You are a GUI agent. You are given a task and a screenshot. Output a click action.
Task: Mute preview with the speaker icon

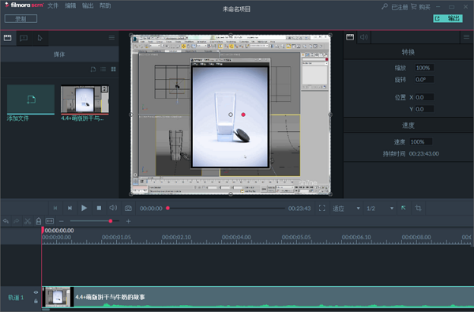click(113, 208)
